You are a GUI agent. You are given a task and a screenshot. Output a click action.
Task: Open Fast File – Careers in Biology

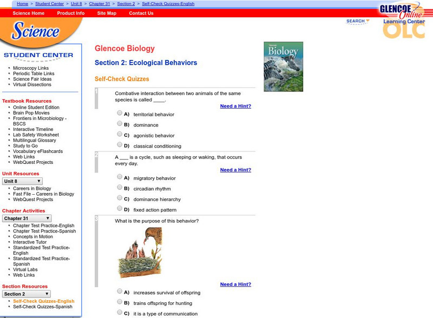click(44, 194)
